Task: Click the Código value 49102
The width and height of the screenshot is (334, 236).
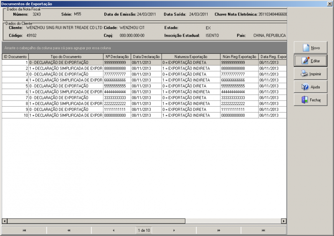Action: tap(31, 35)
